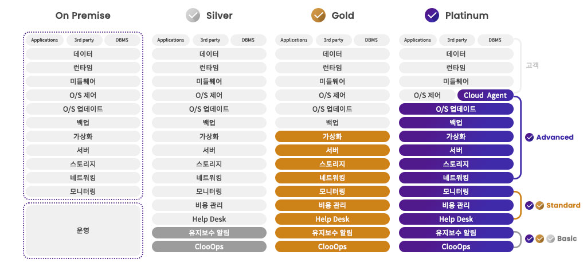Screen dimensions: 587x274
Task: Select the On Premise column heading
Action: (83, 16)
